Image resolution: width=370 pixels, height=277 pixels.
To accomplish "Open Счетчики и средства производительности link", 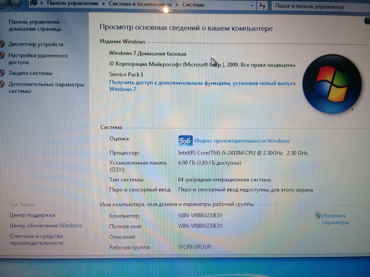I will tap(36, 239).
